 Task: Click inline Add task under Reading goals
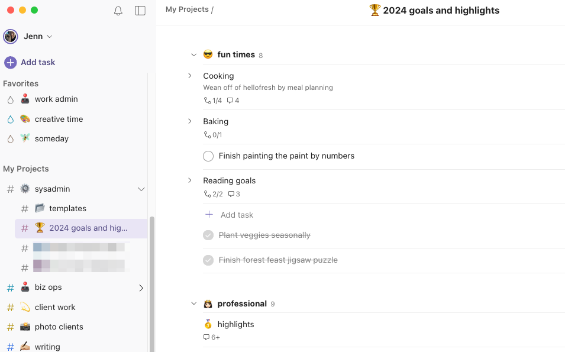tap(237, 215)
